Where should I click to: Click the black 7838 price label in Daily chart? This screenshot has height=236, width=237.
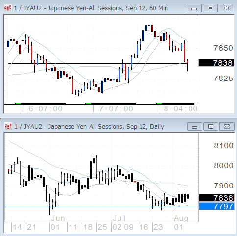pyautogui.click(x=216, y=198)
